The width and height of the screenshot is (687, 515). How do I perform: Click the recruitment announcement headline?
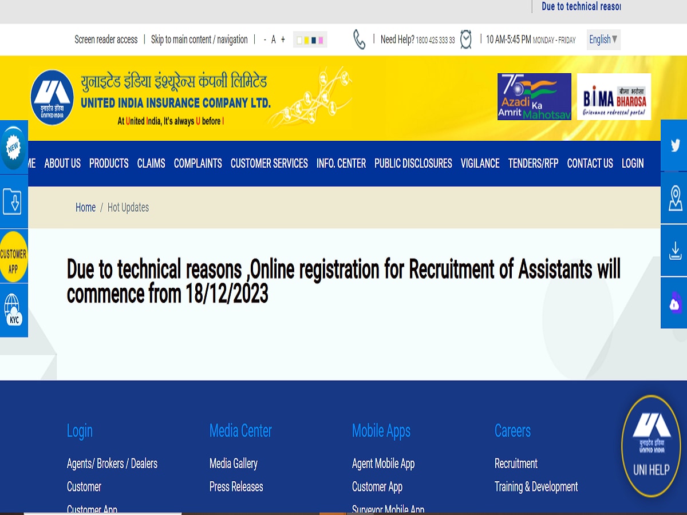pos(343,281)
